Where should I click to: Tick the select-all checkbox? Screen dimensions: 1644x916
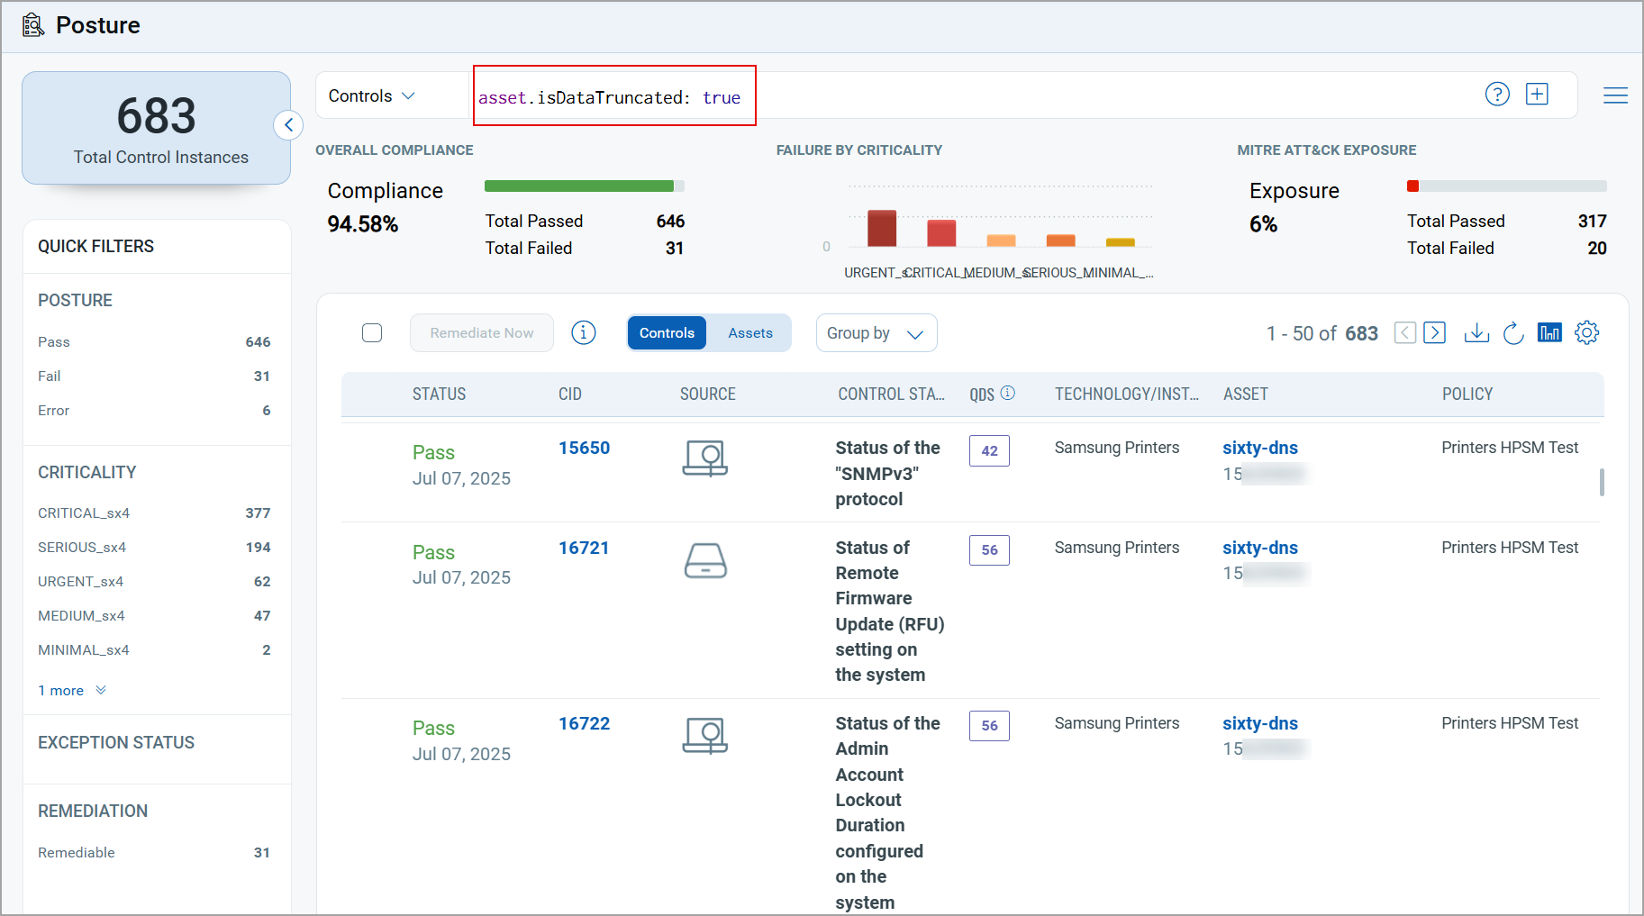(x=372, y=333)
